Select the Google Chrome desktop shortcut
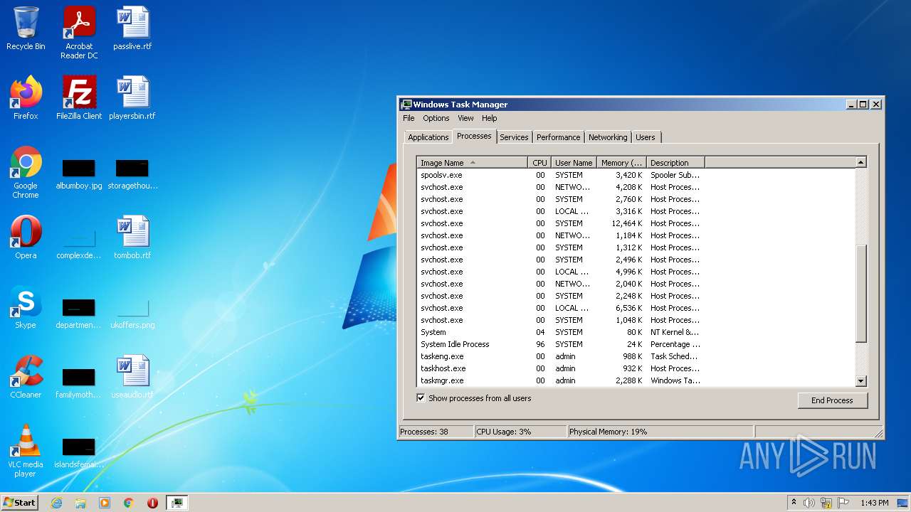911x512 pixels. 26,172
